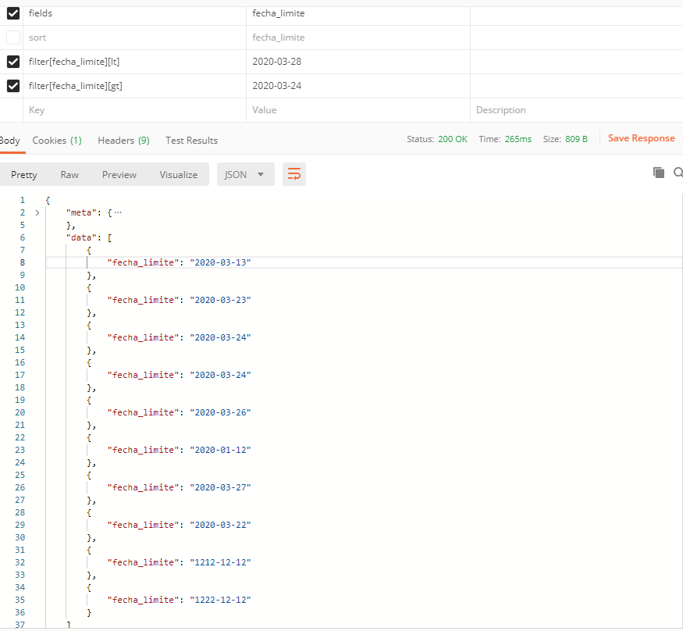Click the empty Key input field
The height and width of the screenshot is (631, 683).
[x=134, y=110]
